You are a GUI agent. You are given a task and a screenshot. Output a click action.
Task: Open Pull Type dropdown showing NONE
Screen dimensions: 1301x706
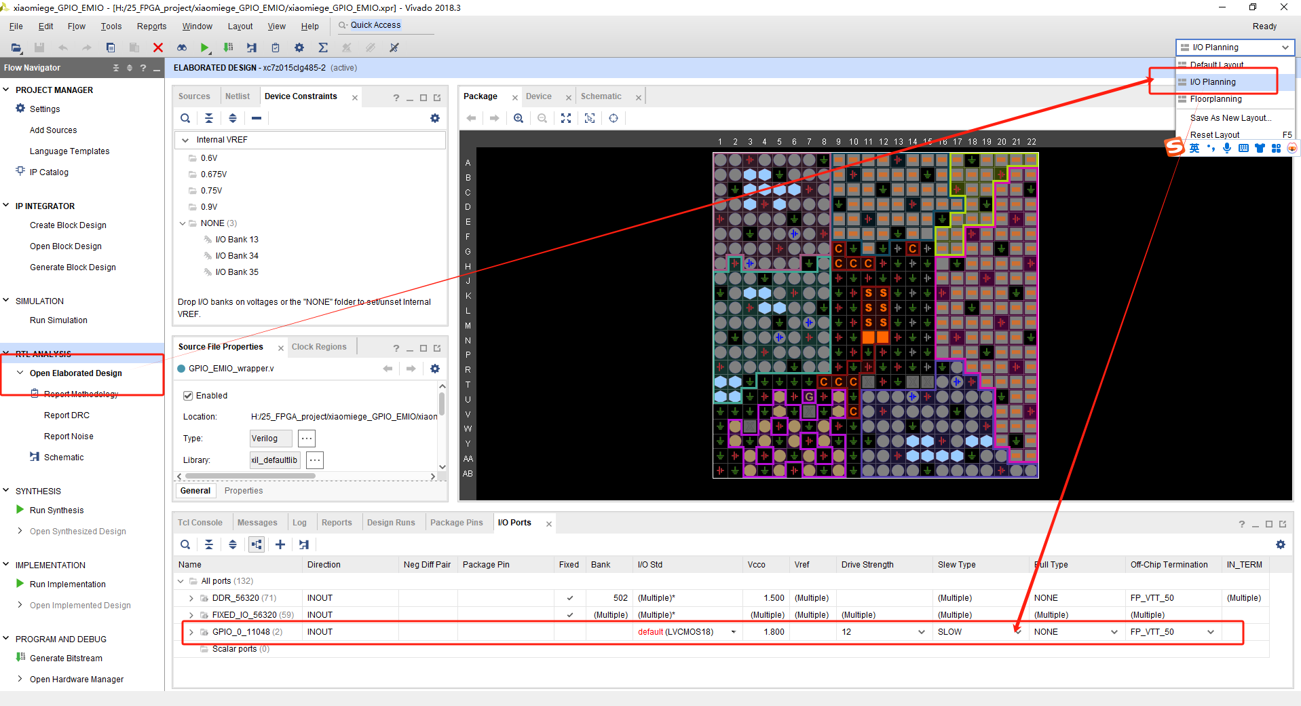(1114, 632)
